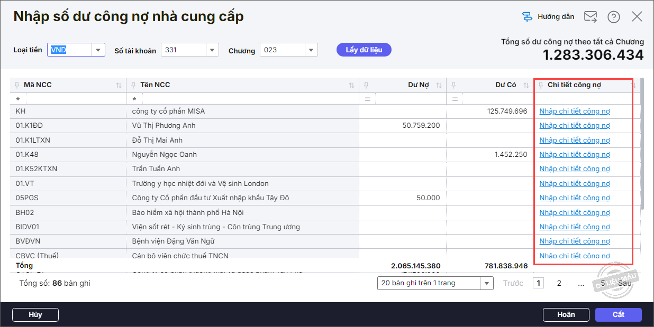The width and height of the screenshot is (654, 327).
Task: Open the help question mark icon
Action: coord(613,17)
